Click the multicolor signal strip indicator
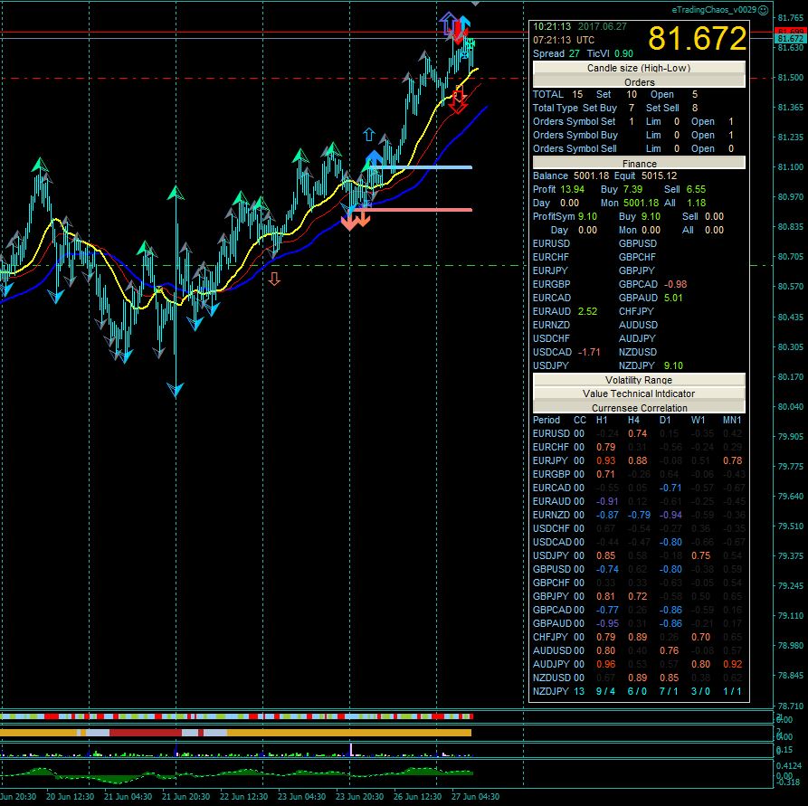 click(236, 716)
